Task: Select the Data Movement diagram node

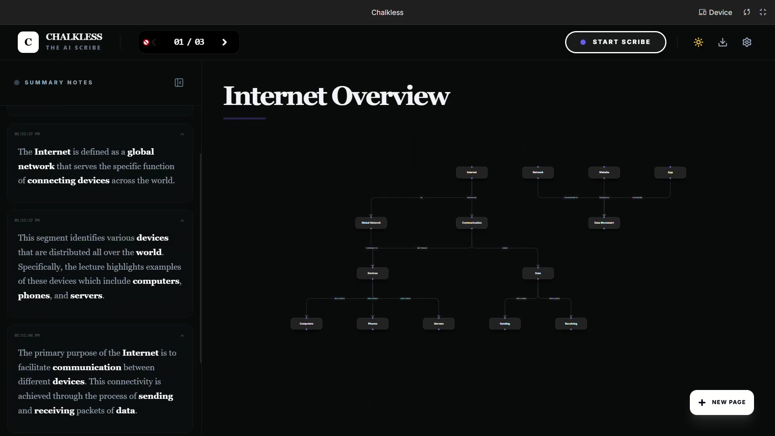Action: pos(604,223)
